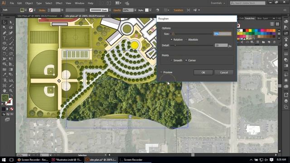Screen dimensions: 290x163
Task: Click the Search Adobe Stock field
Action: click(248, 3)
